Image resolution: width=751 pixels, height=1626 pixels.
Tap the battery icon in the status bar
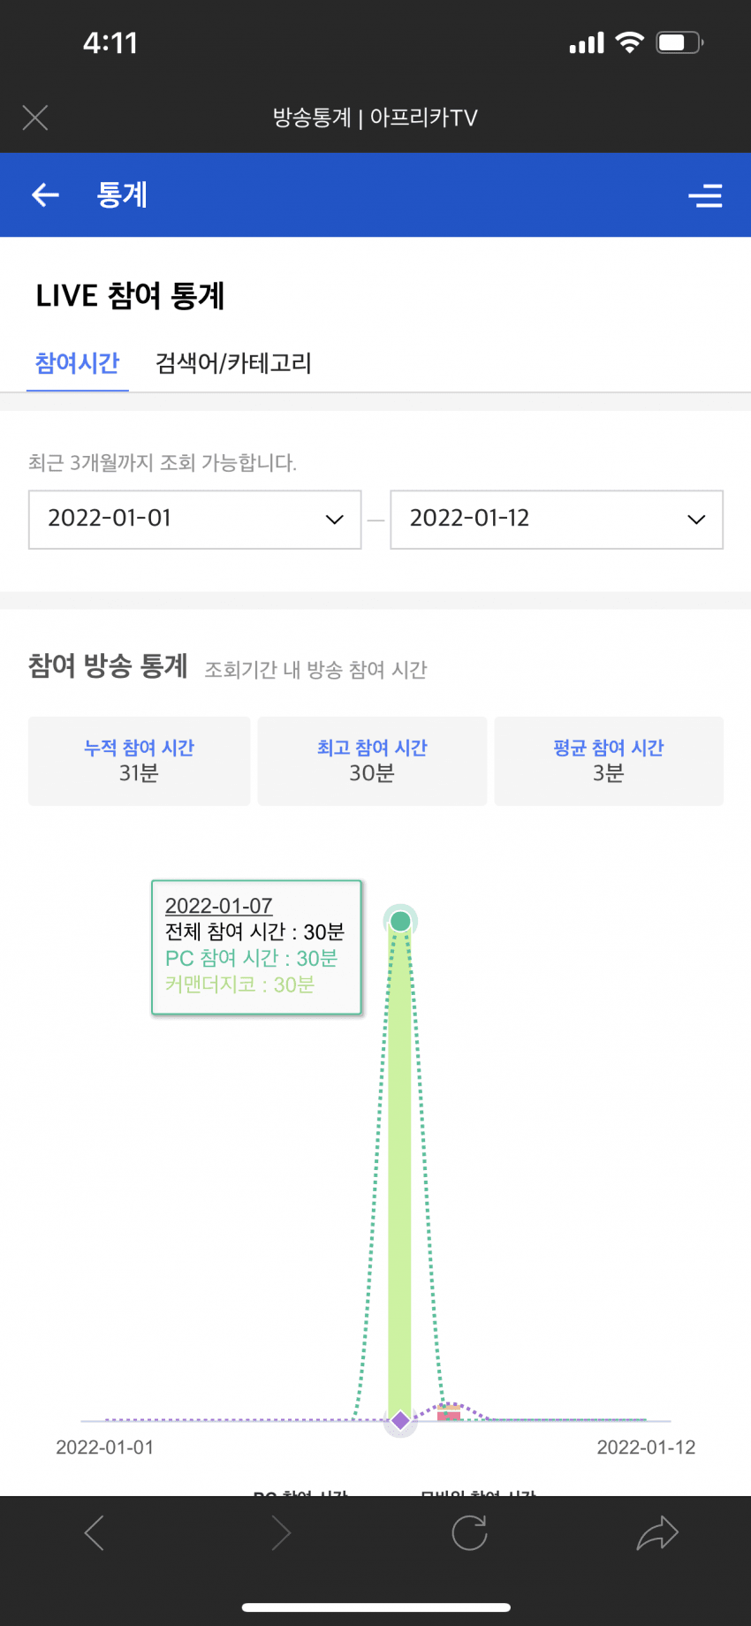679,42
